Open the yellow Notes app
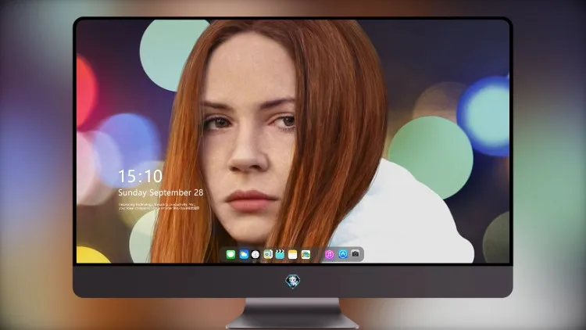 tap(293, 254)
